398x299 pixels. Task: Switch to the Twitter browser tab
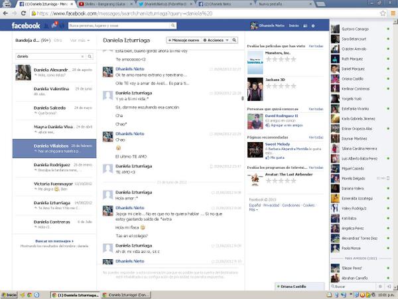[x=165, y=4]
